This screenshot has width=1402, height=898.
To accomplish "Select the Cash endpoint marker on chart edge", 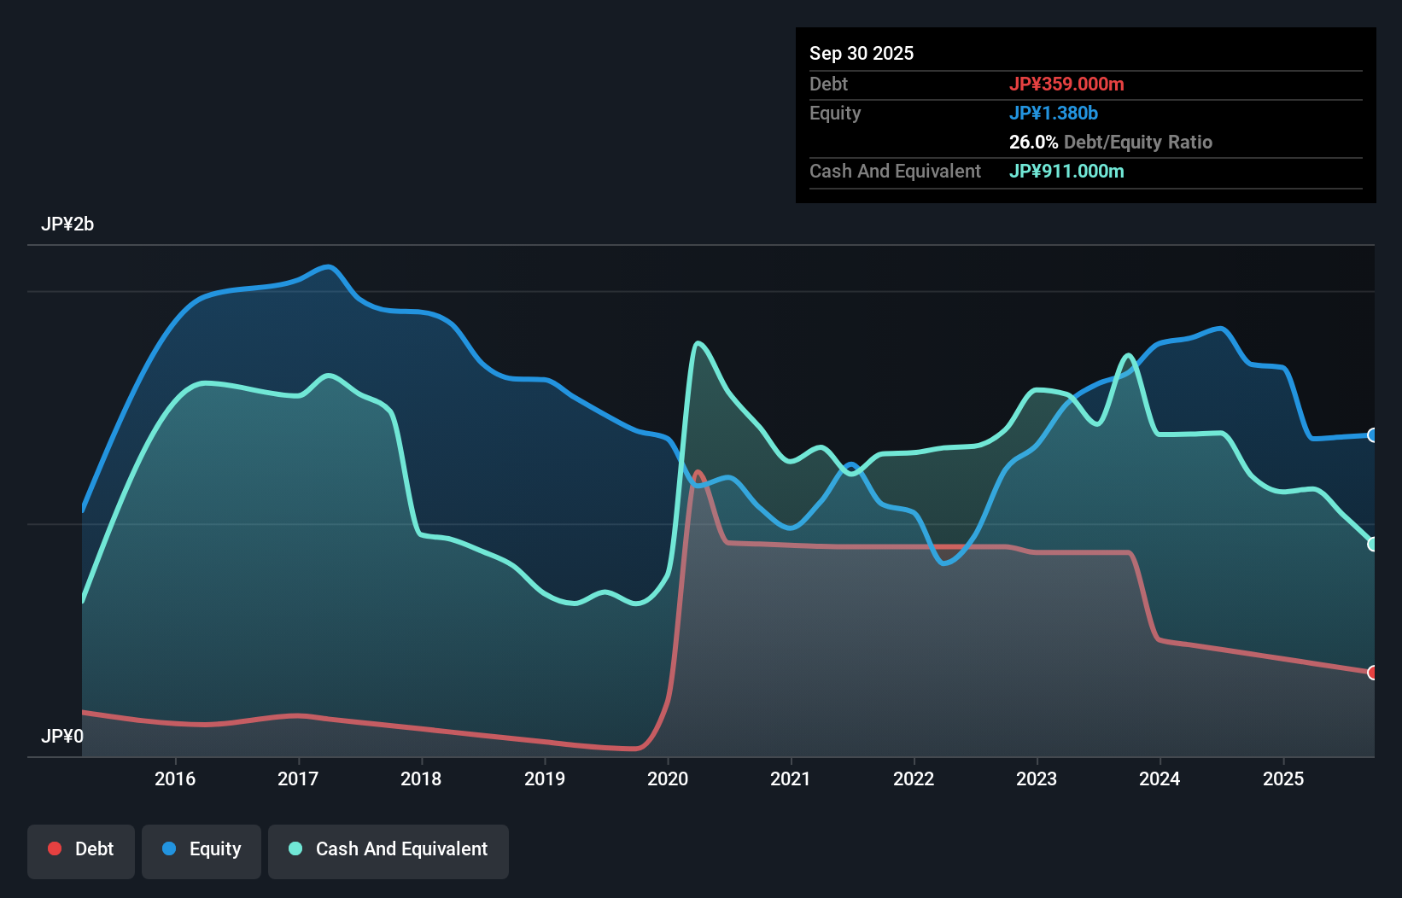I will (1373, 543).
